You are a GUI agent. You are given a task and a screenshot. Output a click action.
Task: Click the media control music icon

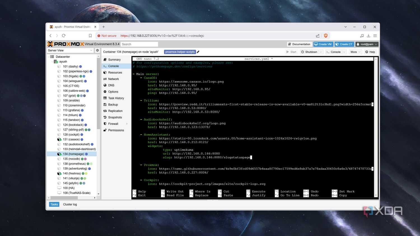coord(362,36)
